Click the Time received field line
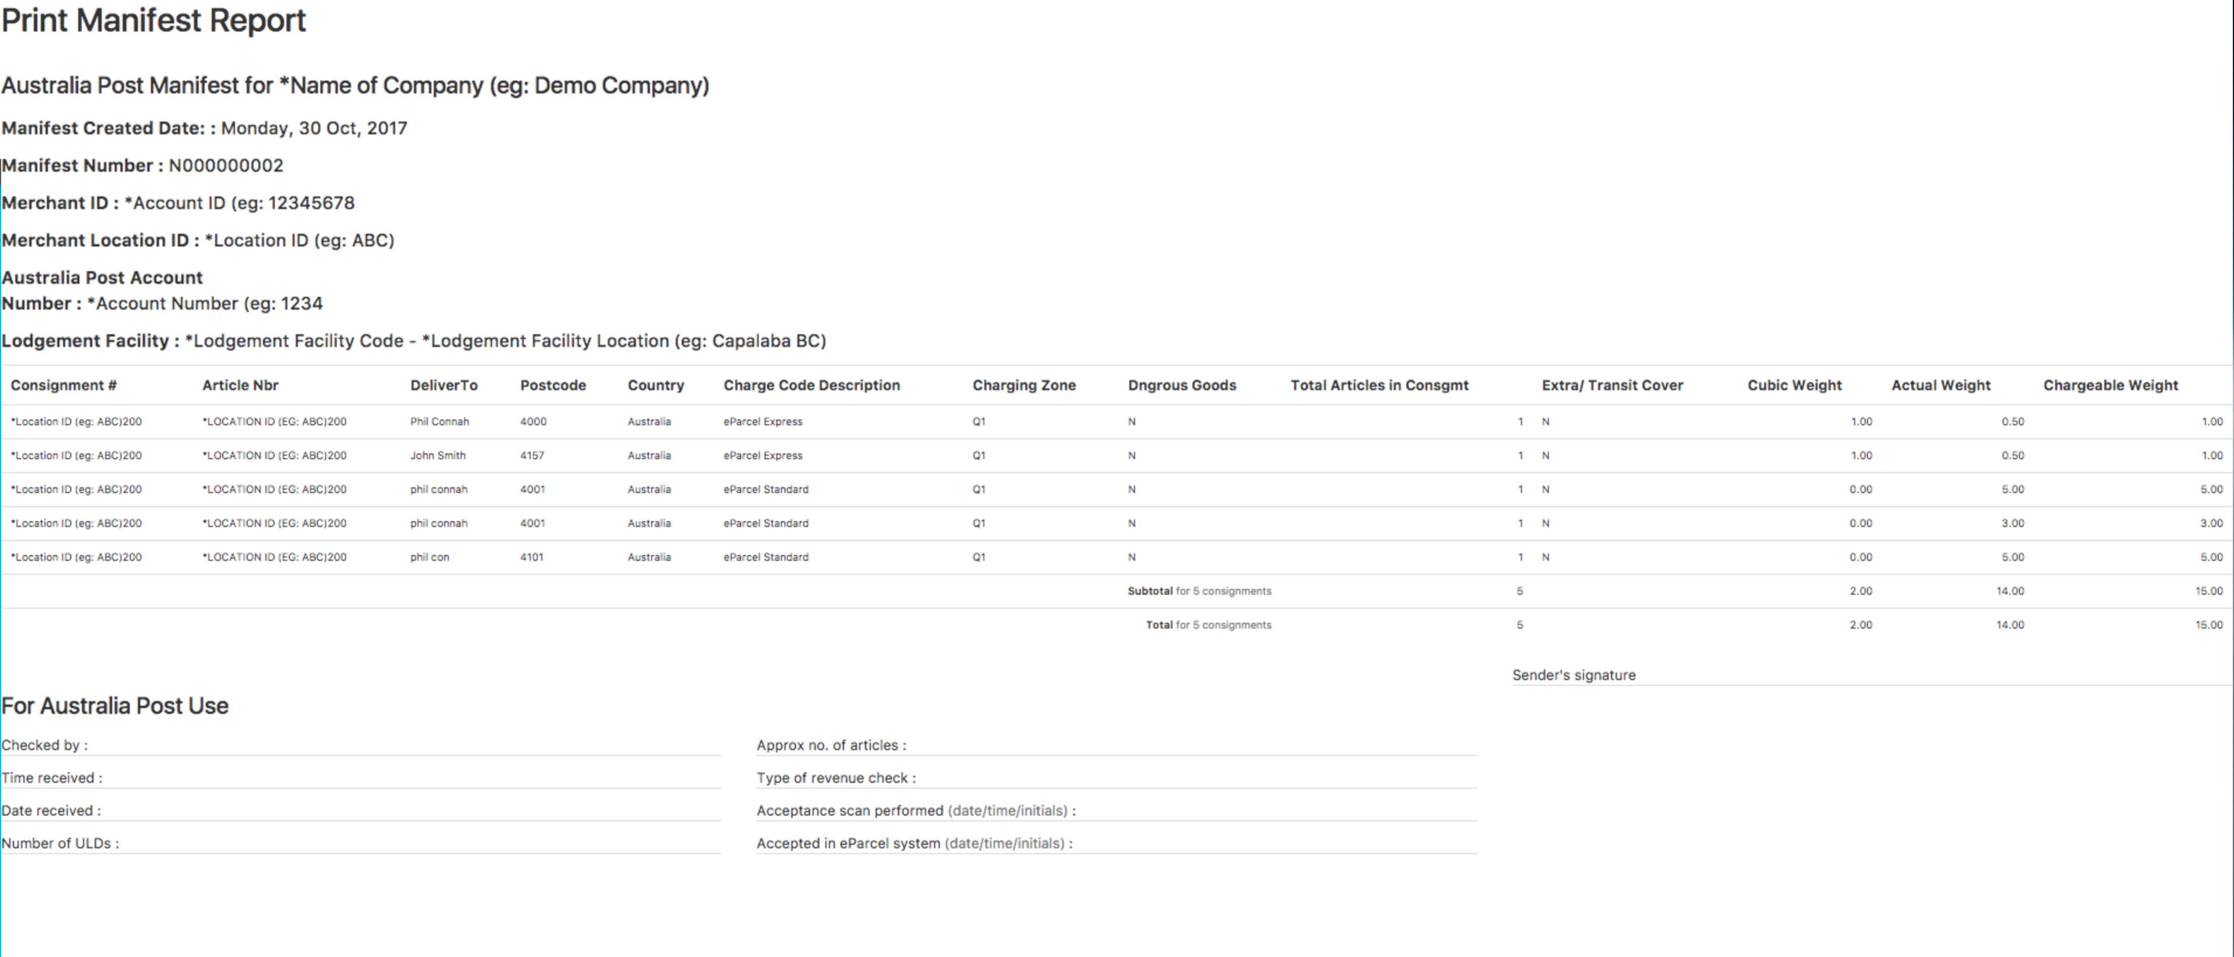This screenshot has width=2234, height=957. [361, 778]
